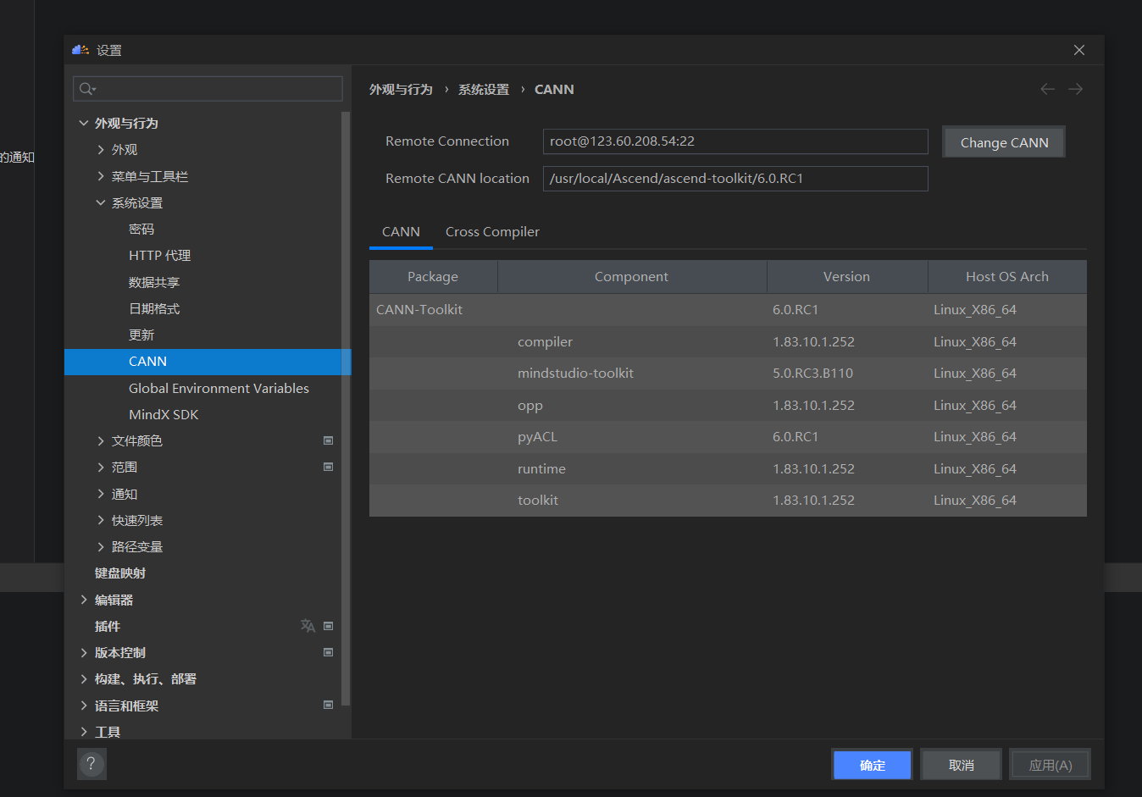This screenshot has height=797, width=1142.
Task: Click the project-level icon beside 语言和框架
Action: tap(328, 705)
